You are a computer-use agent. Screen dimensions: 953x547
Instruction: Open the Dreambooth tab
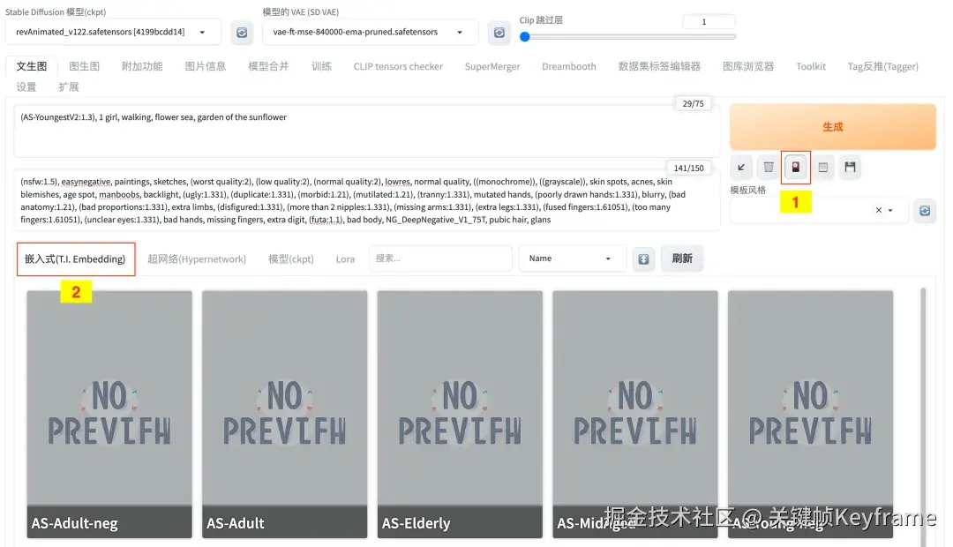[x=568, y=66]
